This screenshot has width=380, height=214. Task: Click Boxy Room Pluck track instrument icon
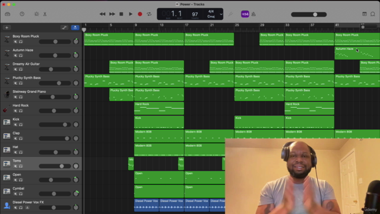(x=7, y=39)
